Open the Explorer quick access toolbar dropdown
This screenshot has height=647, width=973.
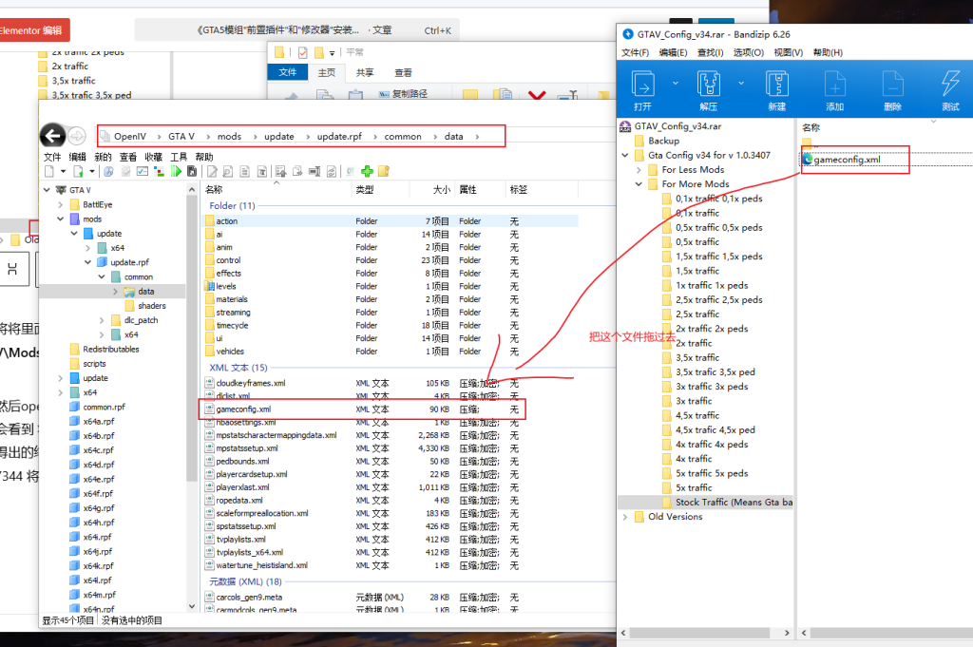point(332,52)
